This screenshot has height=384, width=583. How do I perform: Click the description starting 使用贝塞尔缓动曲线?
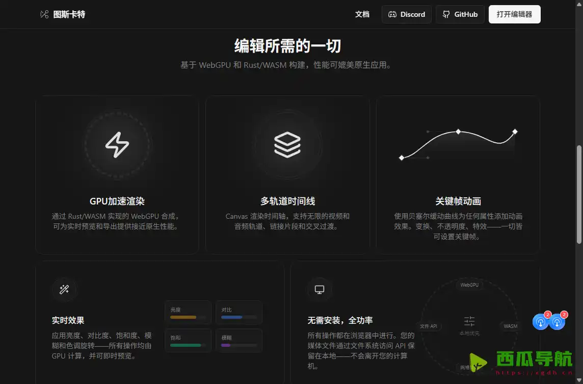458,226
